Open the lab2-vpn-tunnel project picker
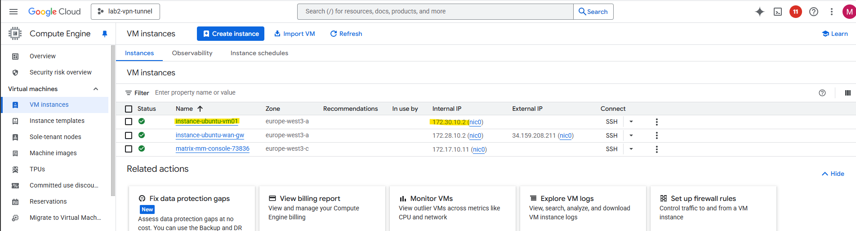Image resolution: width=856 pixels, height=231 pixels. click(x=125, y=12)
